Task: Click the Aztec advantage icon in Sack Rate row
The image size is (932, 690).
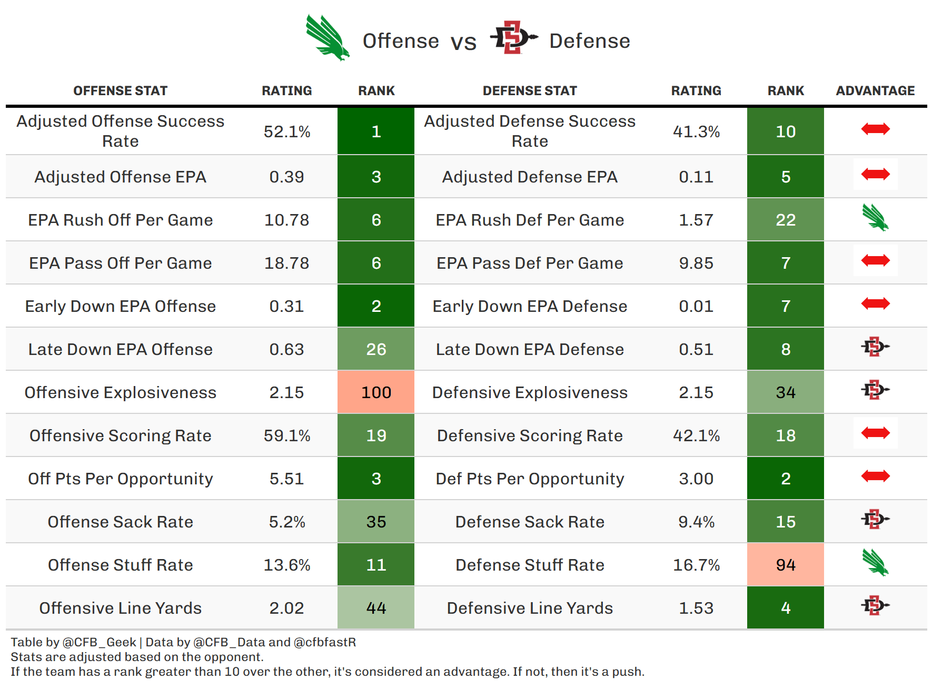Action: tap(875, 520)
